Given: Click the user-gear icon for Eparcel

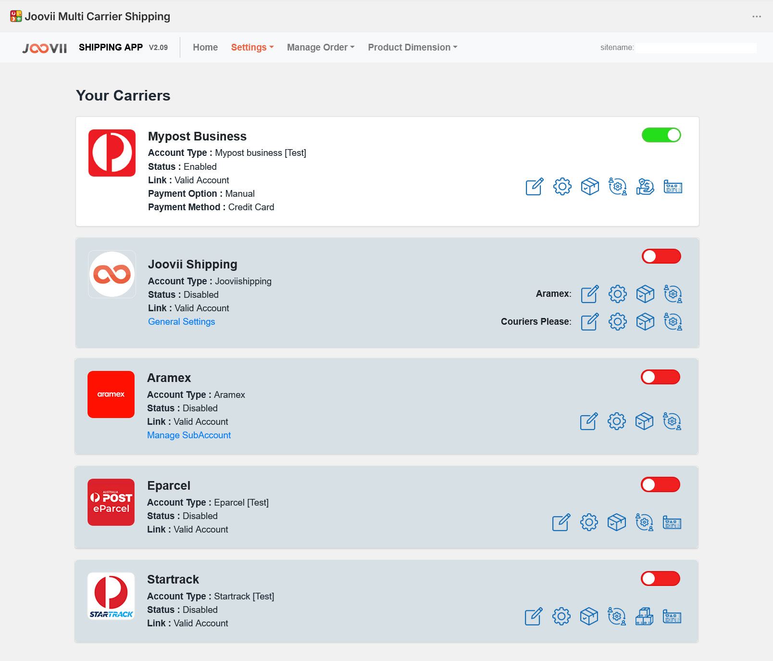Looking at the screenshot, I should coord(644,522).
